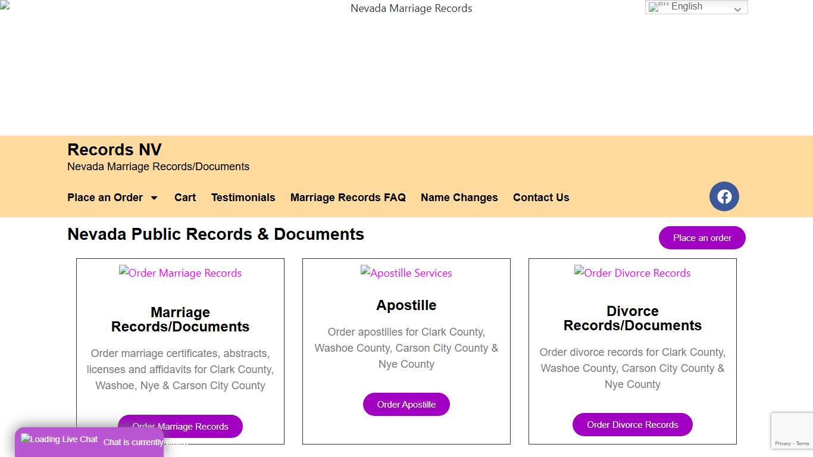Image resolution: width=813 pixels, height=457 pixels.
Task: Go to Marriage Records FAQ
Action: [x=348, y=197]
